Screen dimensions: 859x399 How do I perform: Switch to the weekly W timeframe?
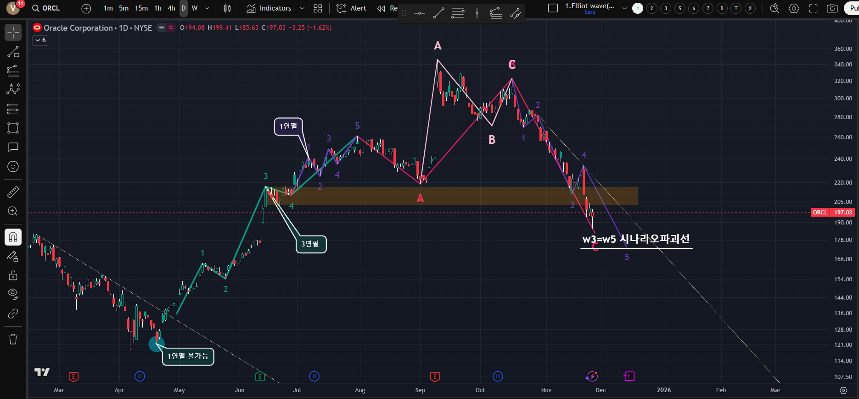click(x=195, y=8)
